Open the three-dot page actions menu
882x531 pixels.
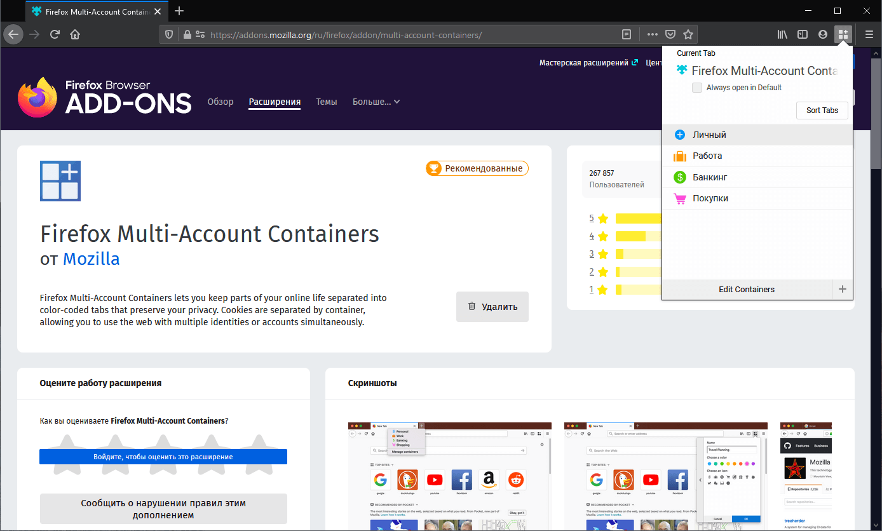click(x=652, y=34)
